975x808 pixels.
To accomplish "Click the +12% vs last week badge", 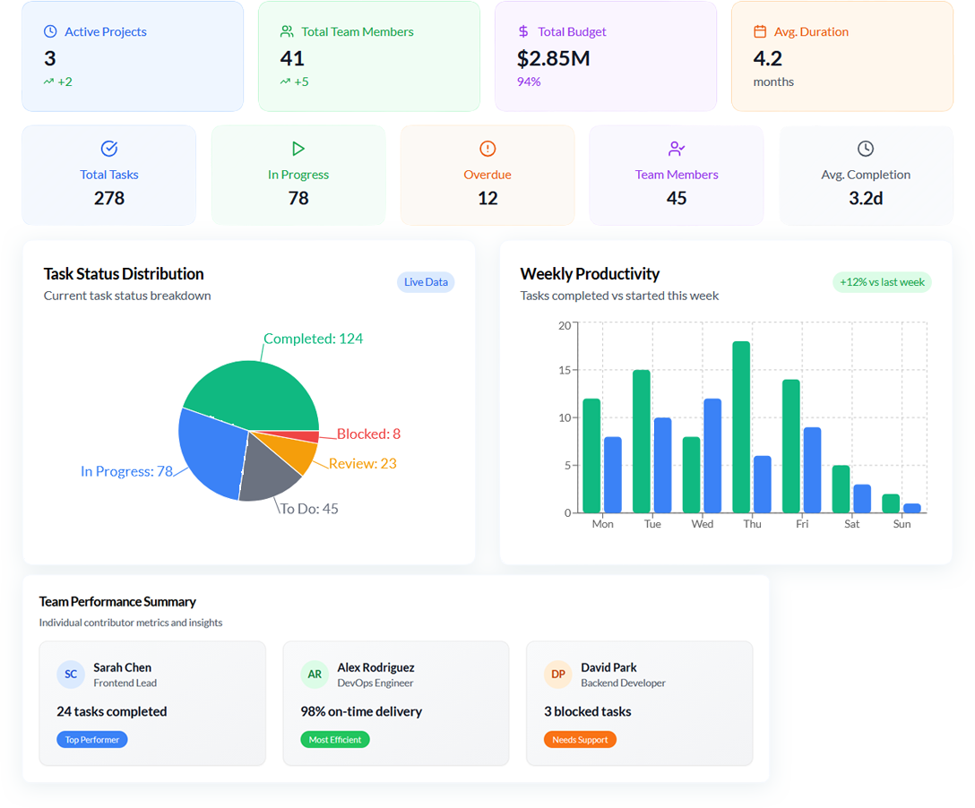I will click(x=882, y=282).
